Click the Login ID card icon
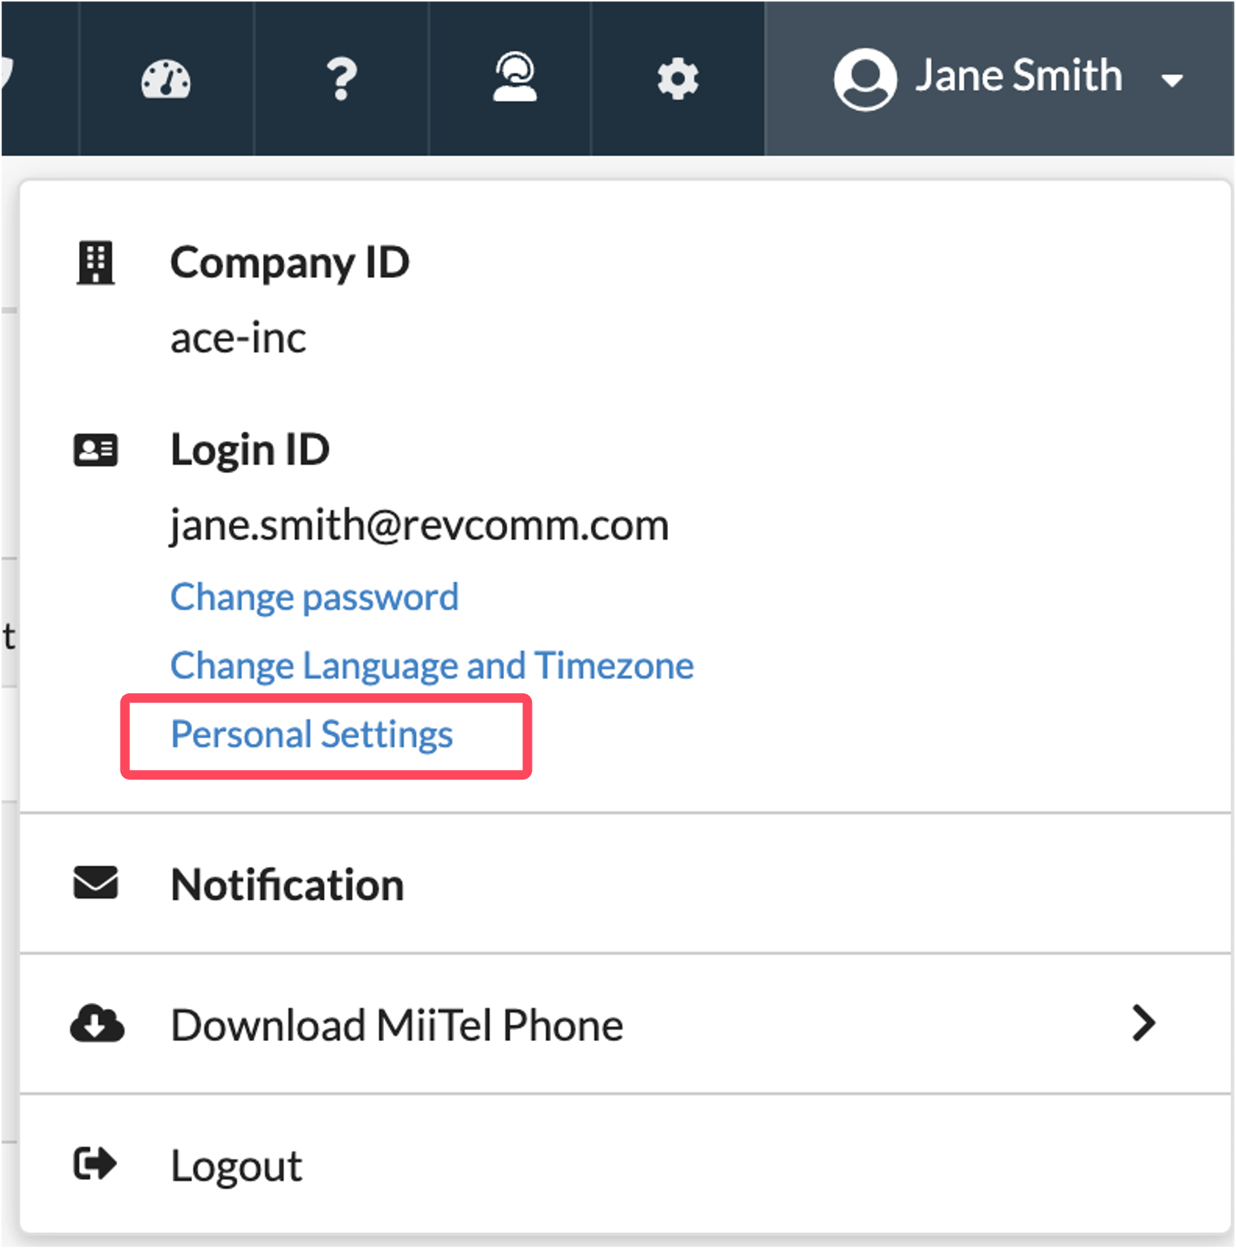 [x=95, y=450]
